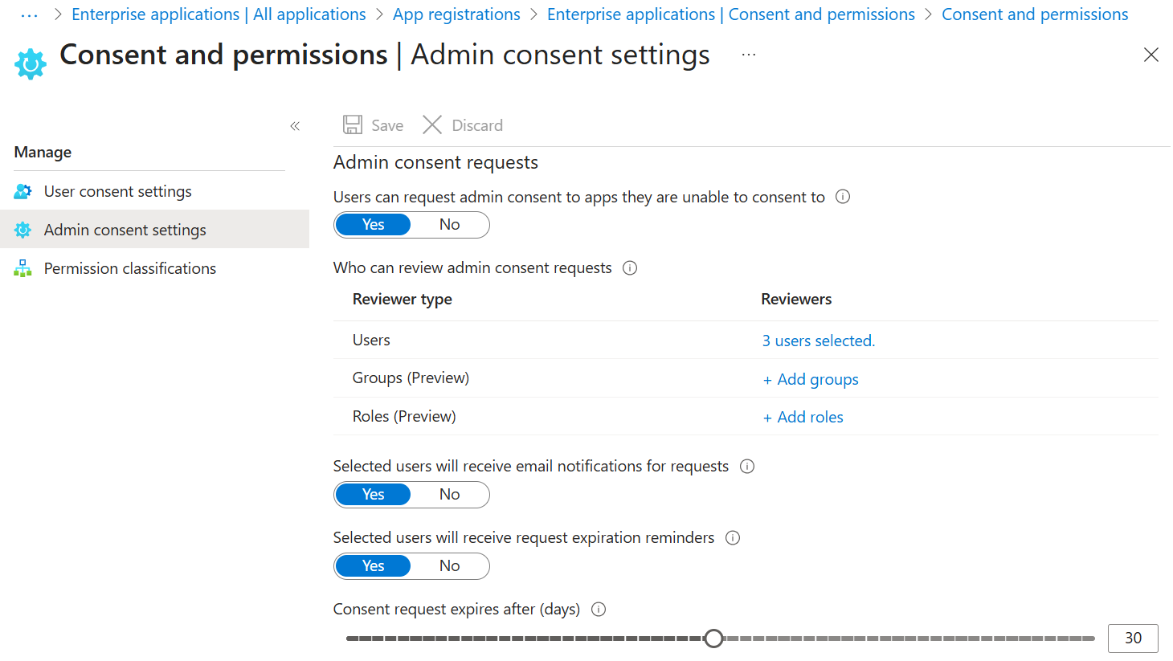Open the breadcrumb overflow ellipsis menu

pos(30,14)
